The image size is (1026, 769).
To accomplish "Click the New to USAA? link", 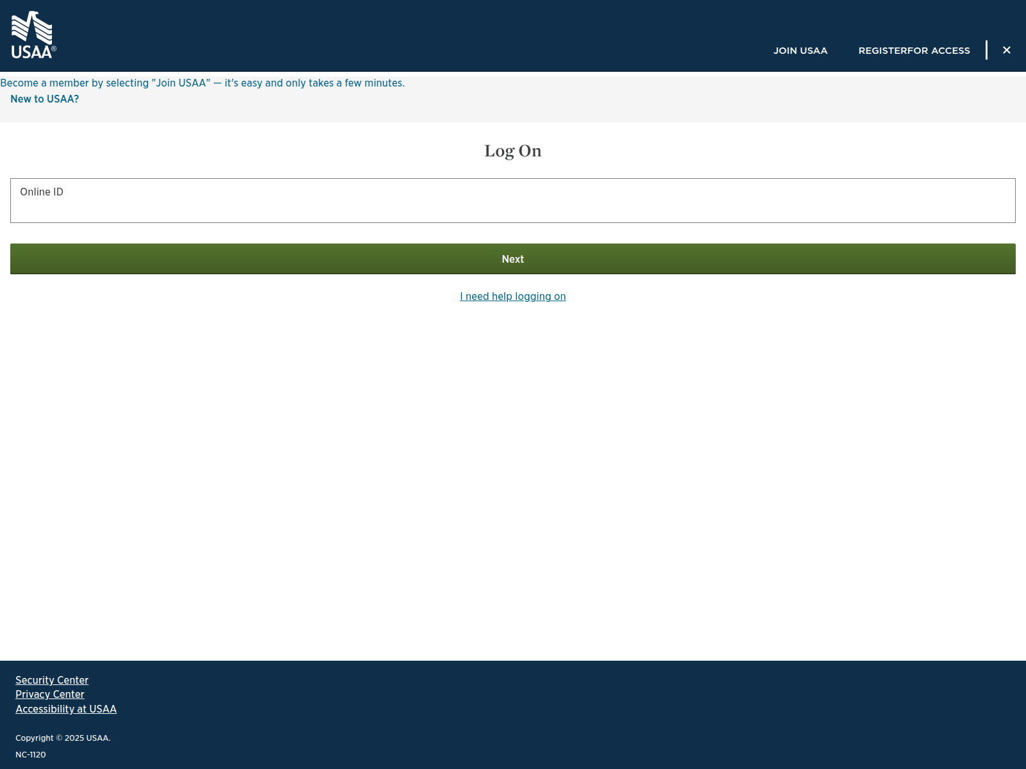I will (x=45, y=99).
